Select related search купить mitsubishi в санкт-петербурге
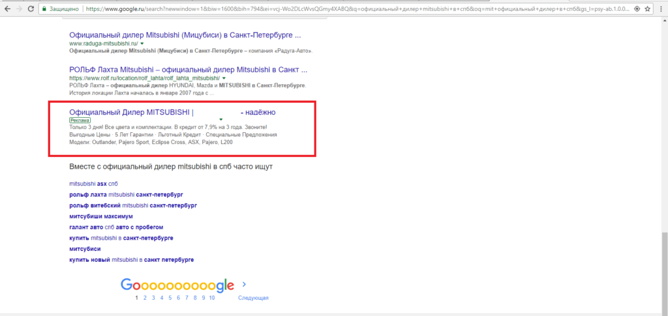The image size is (668, 316). (121, 238)
